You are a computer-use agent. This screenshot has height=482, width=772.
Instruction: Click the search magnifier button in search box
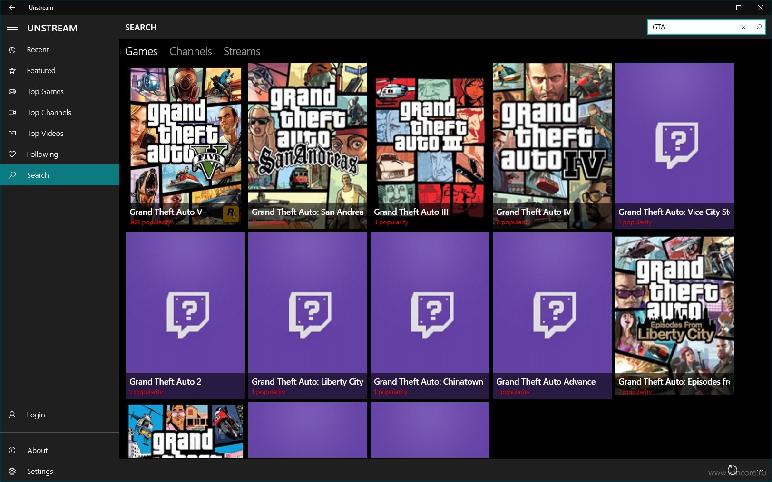(758, 27)
